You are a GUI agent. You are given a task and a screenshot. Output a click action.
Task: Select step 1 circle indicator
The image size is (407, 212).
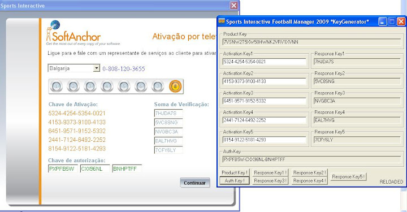pos(57,86)
